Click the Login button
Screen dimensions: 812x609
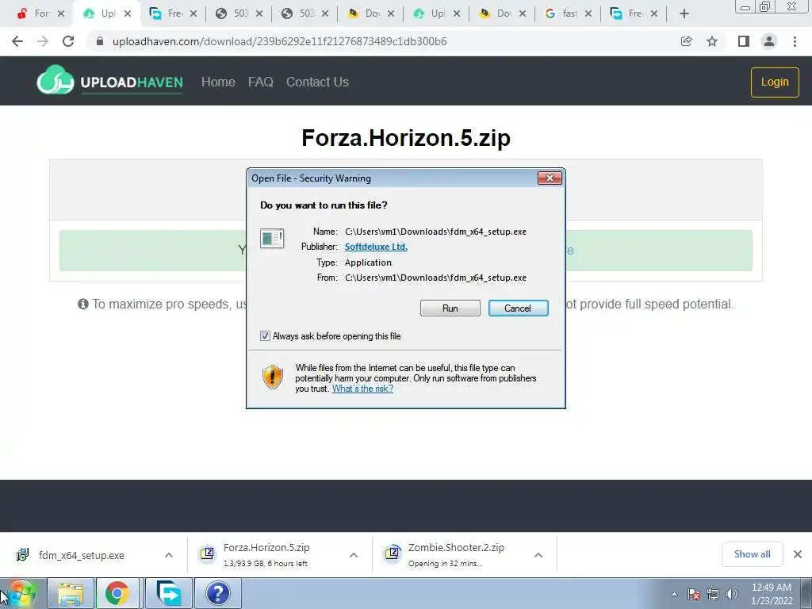pyautogui.click(x=775, y=82)
